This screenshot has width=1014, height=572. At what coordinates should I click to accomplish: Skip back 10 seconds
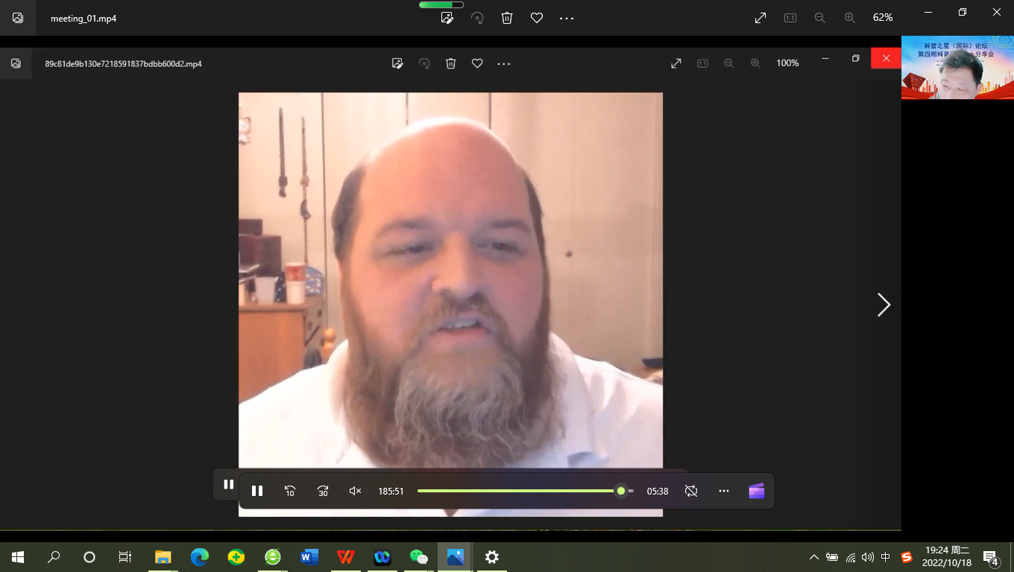pos(290,491)
